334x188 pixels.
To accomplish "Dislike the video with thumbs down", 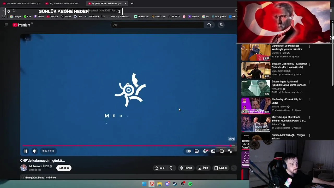I will coord(171,168).
